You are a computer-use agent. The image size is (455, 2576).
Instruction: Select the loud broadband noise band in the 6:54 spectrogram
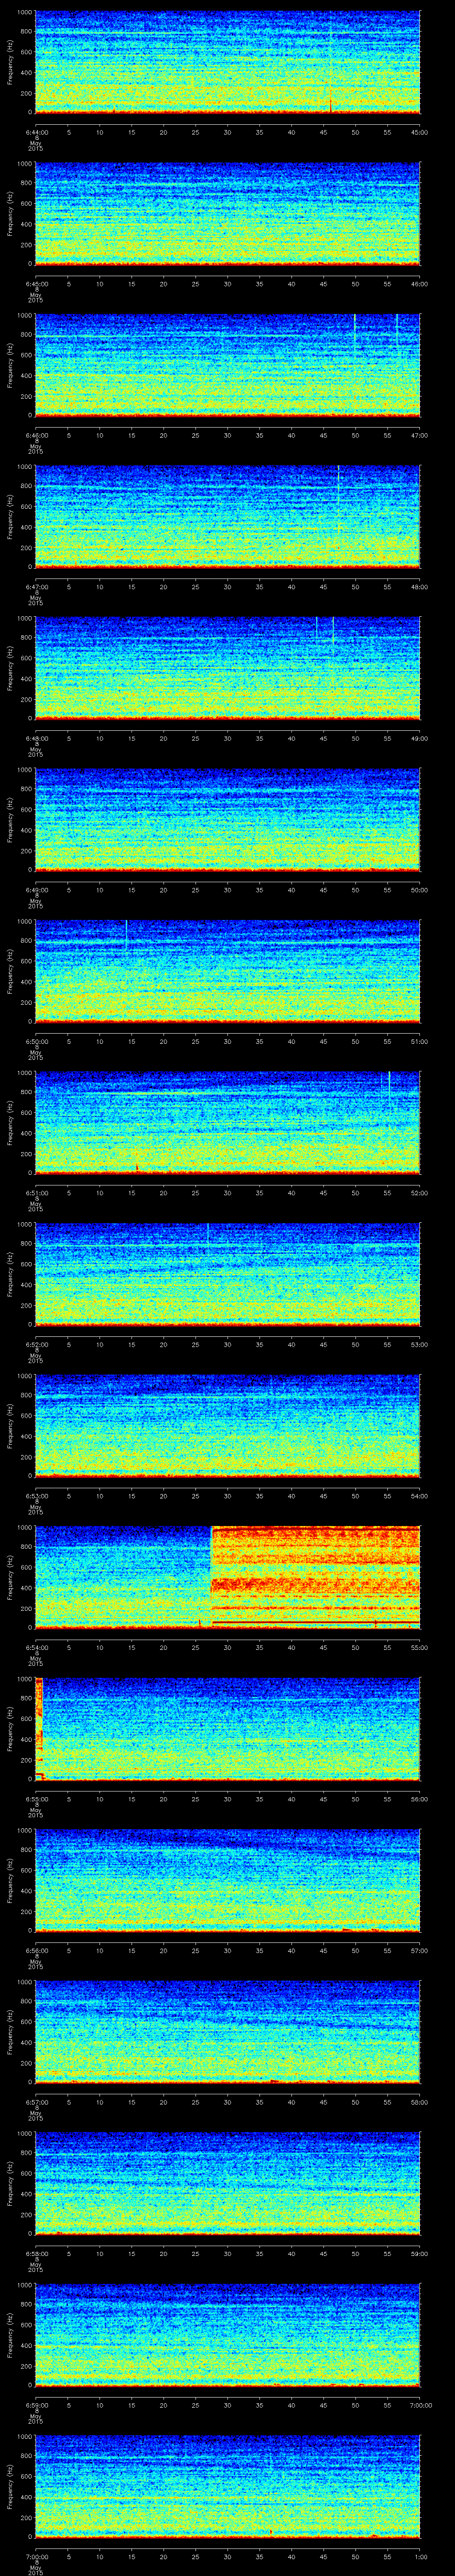[315, 1577]
